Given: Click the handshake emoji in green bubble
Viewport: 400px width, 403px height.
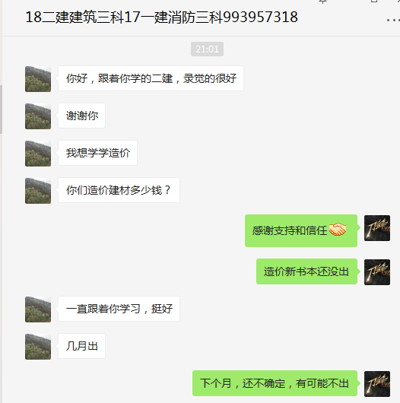Looking at the screenshot, I should tap(338, 230).
